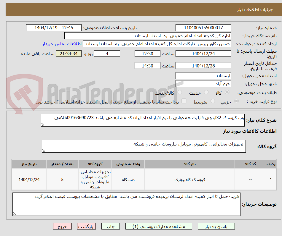The width and height of the screenshot is (282, 236).
Task: Click the countdown timer 21:34:34 field
Action: point(68,54)
